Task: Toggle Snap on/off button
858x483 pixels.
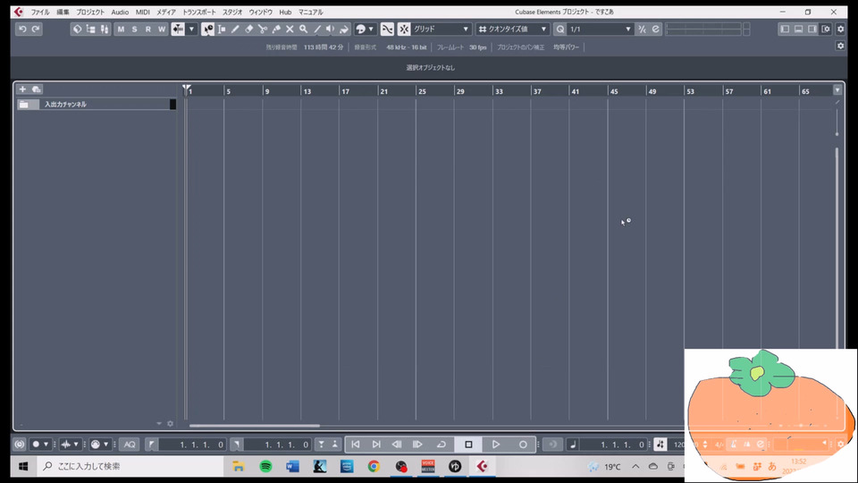Action: click(404, 29)
